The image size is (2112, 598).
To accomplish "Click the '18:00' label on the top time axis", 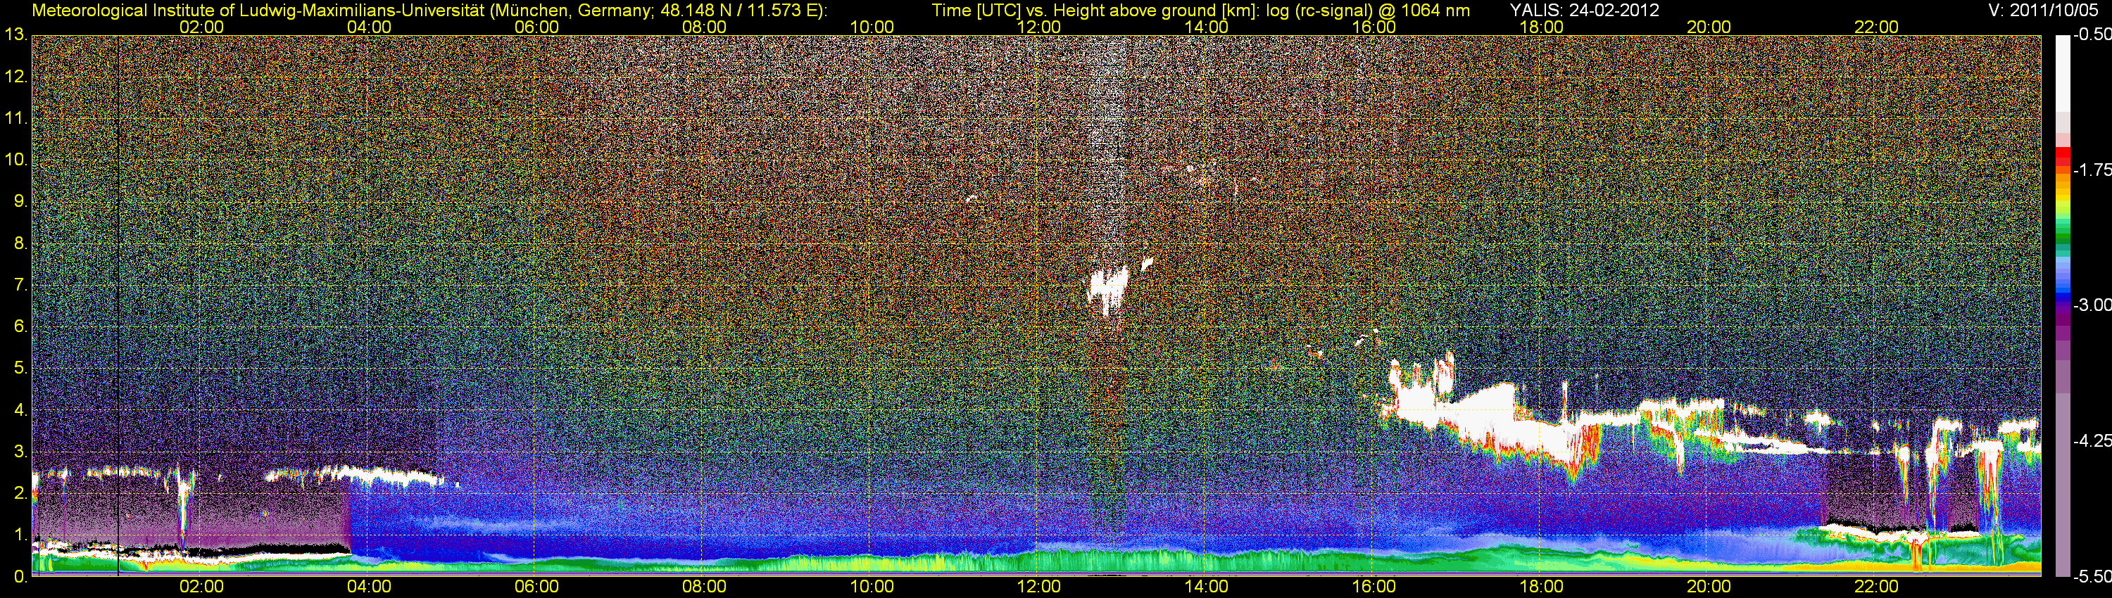I will point(1541,27).
